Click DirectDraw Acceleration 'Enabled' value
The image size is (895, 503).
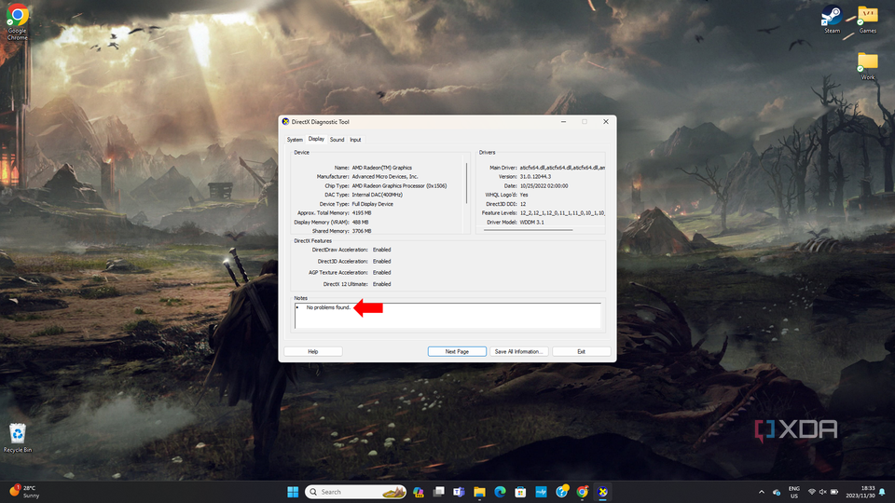click(x=382, y=250)
